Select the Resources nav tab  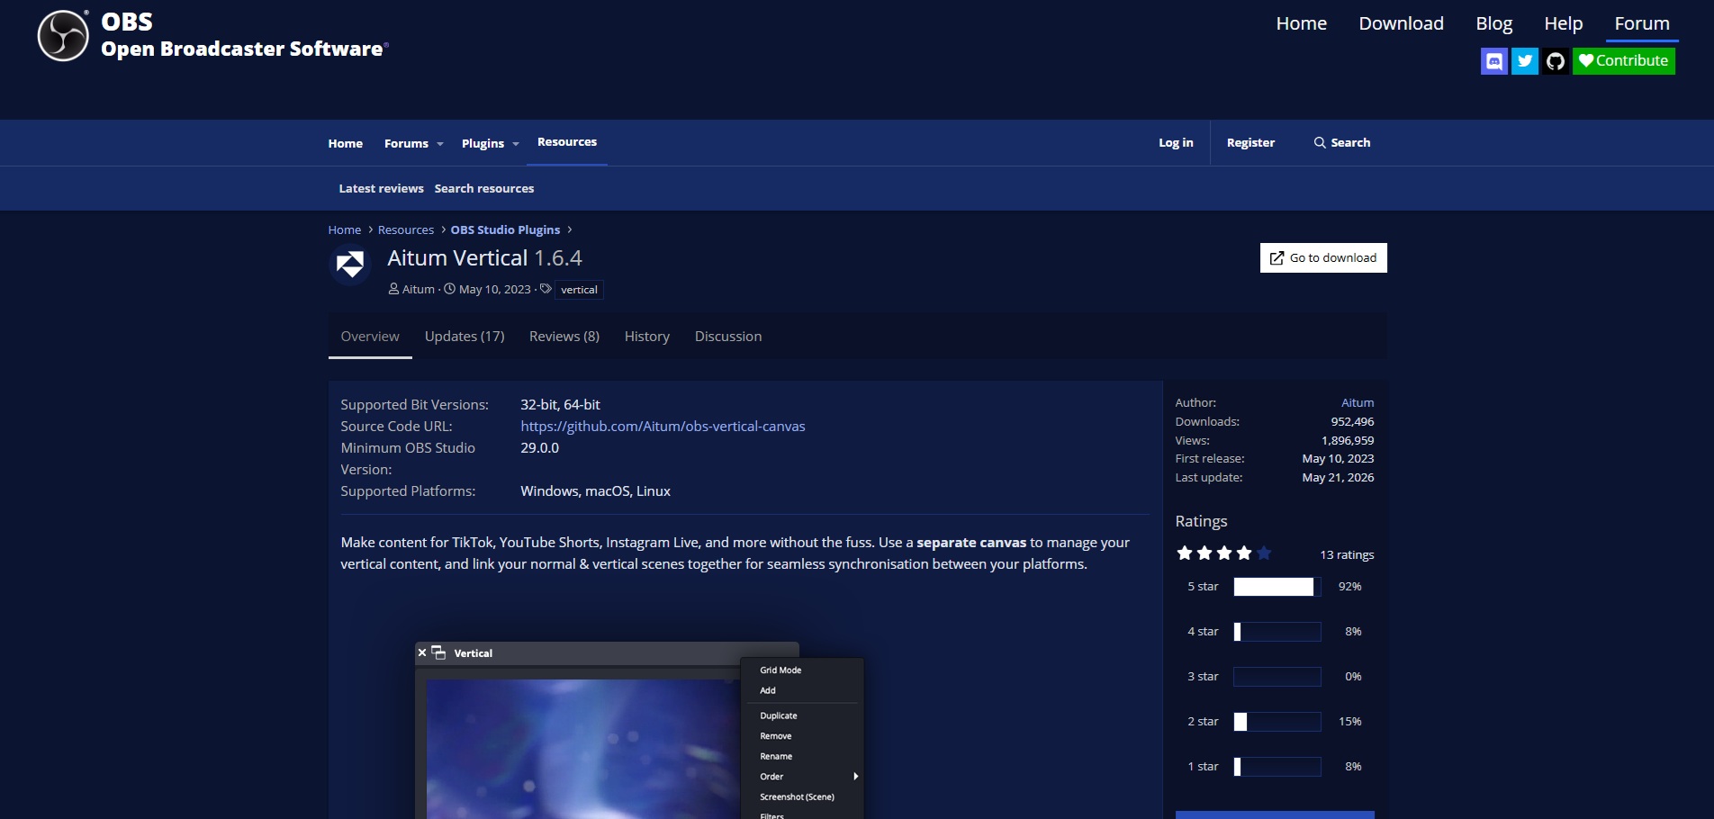[x=567, y=142]
